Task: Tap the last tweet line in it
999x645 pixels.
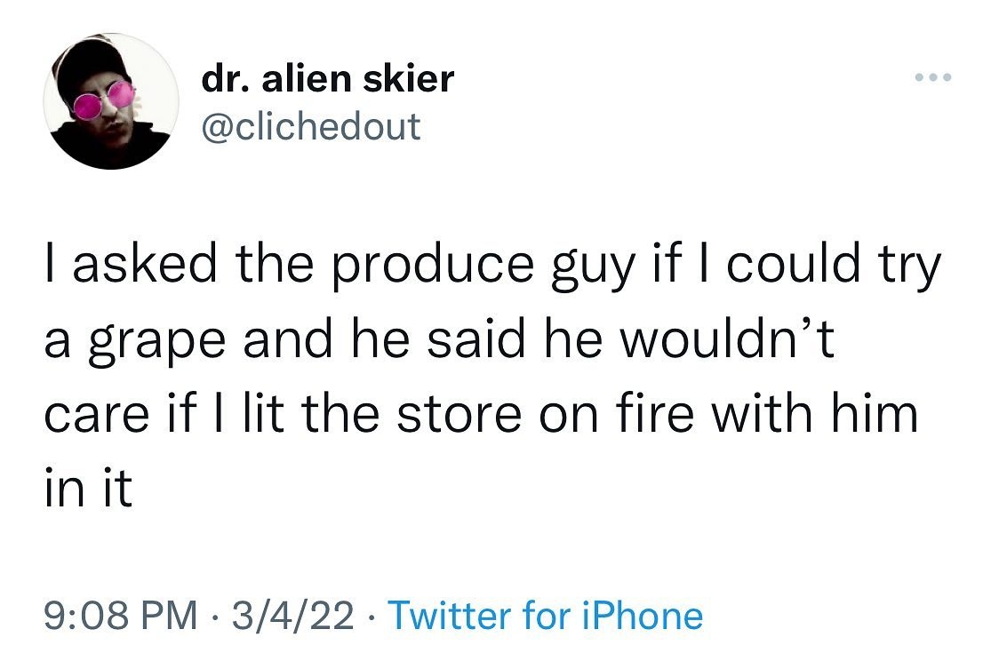Action: (x=89, y=487)
